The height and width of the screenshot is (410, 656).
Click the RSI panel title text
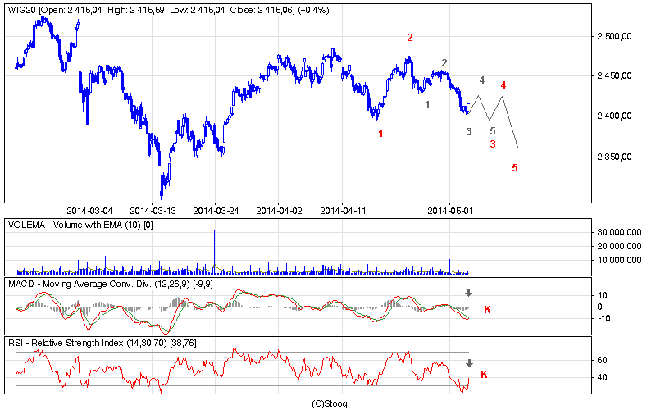pos(102,343)
